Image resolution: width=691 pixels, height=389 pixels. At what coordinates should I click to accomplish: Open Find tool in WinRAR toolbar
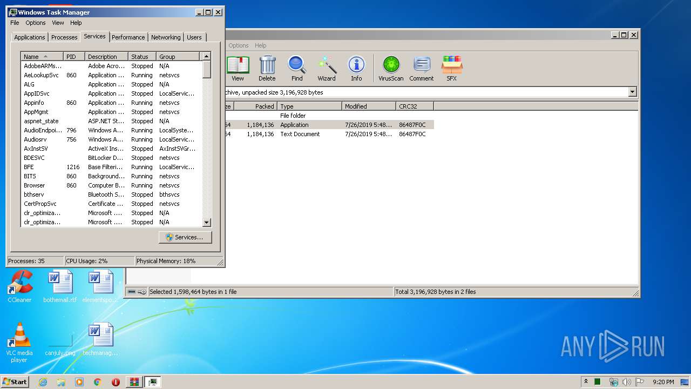(x=297, y=69)
